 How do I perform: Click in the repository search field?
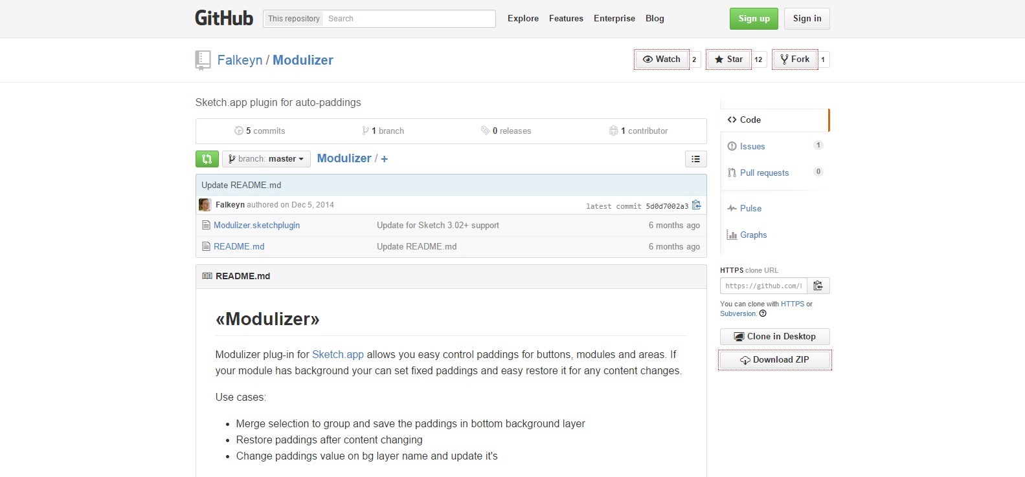pyautogui.click(x=408, y=19)
